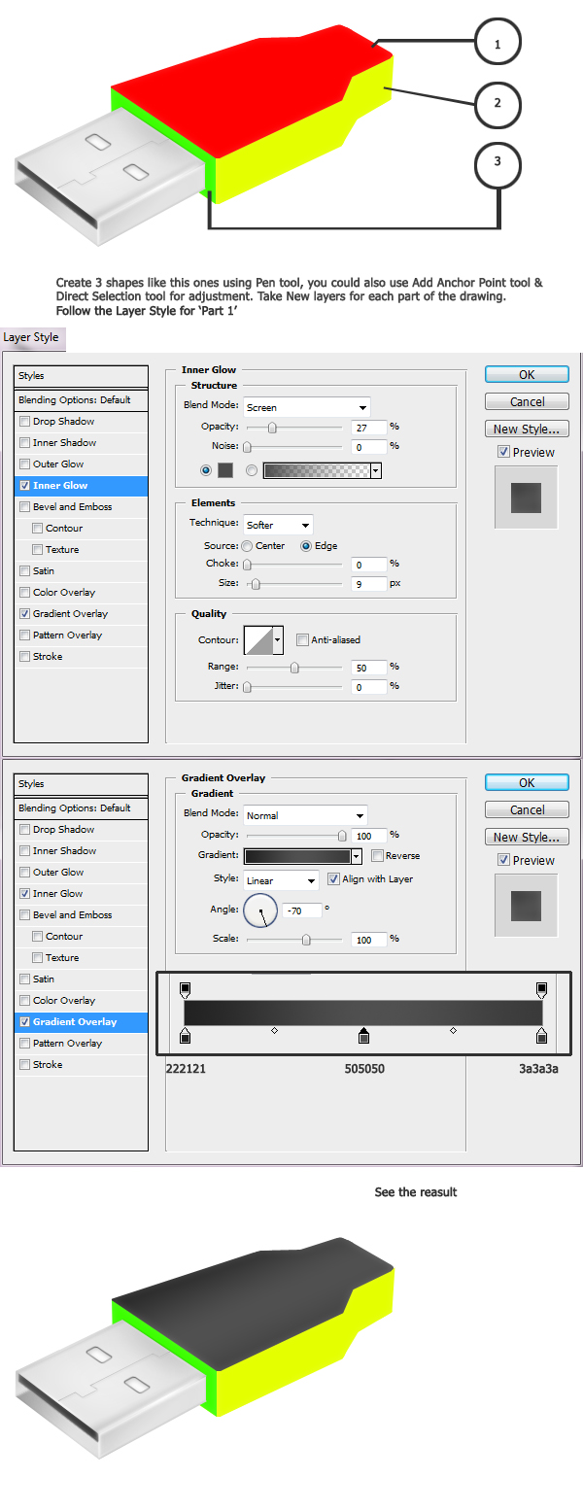This screenshot has width=583, height=1512.
Task: Toggle Preview checkbox in the Inner Glow dialog
Action: 502,452
